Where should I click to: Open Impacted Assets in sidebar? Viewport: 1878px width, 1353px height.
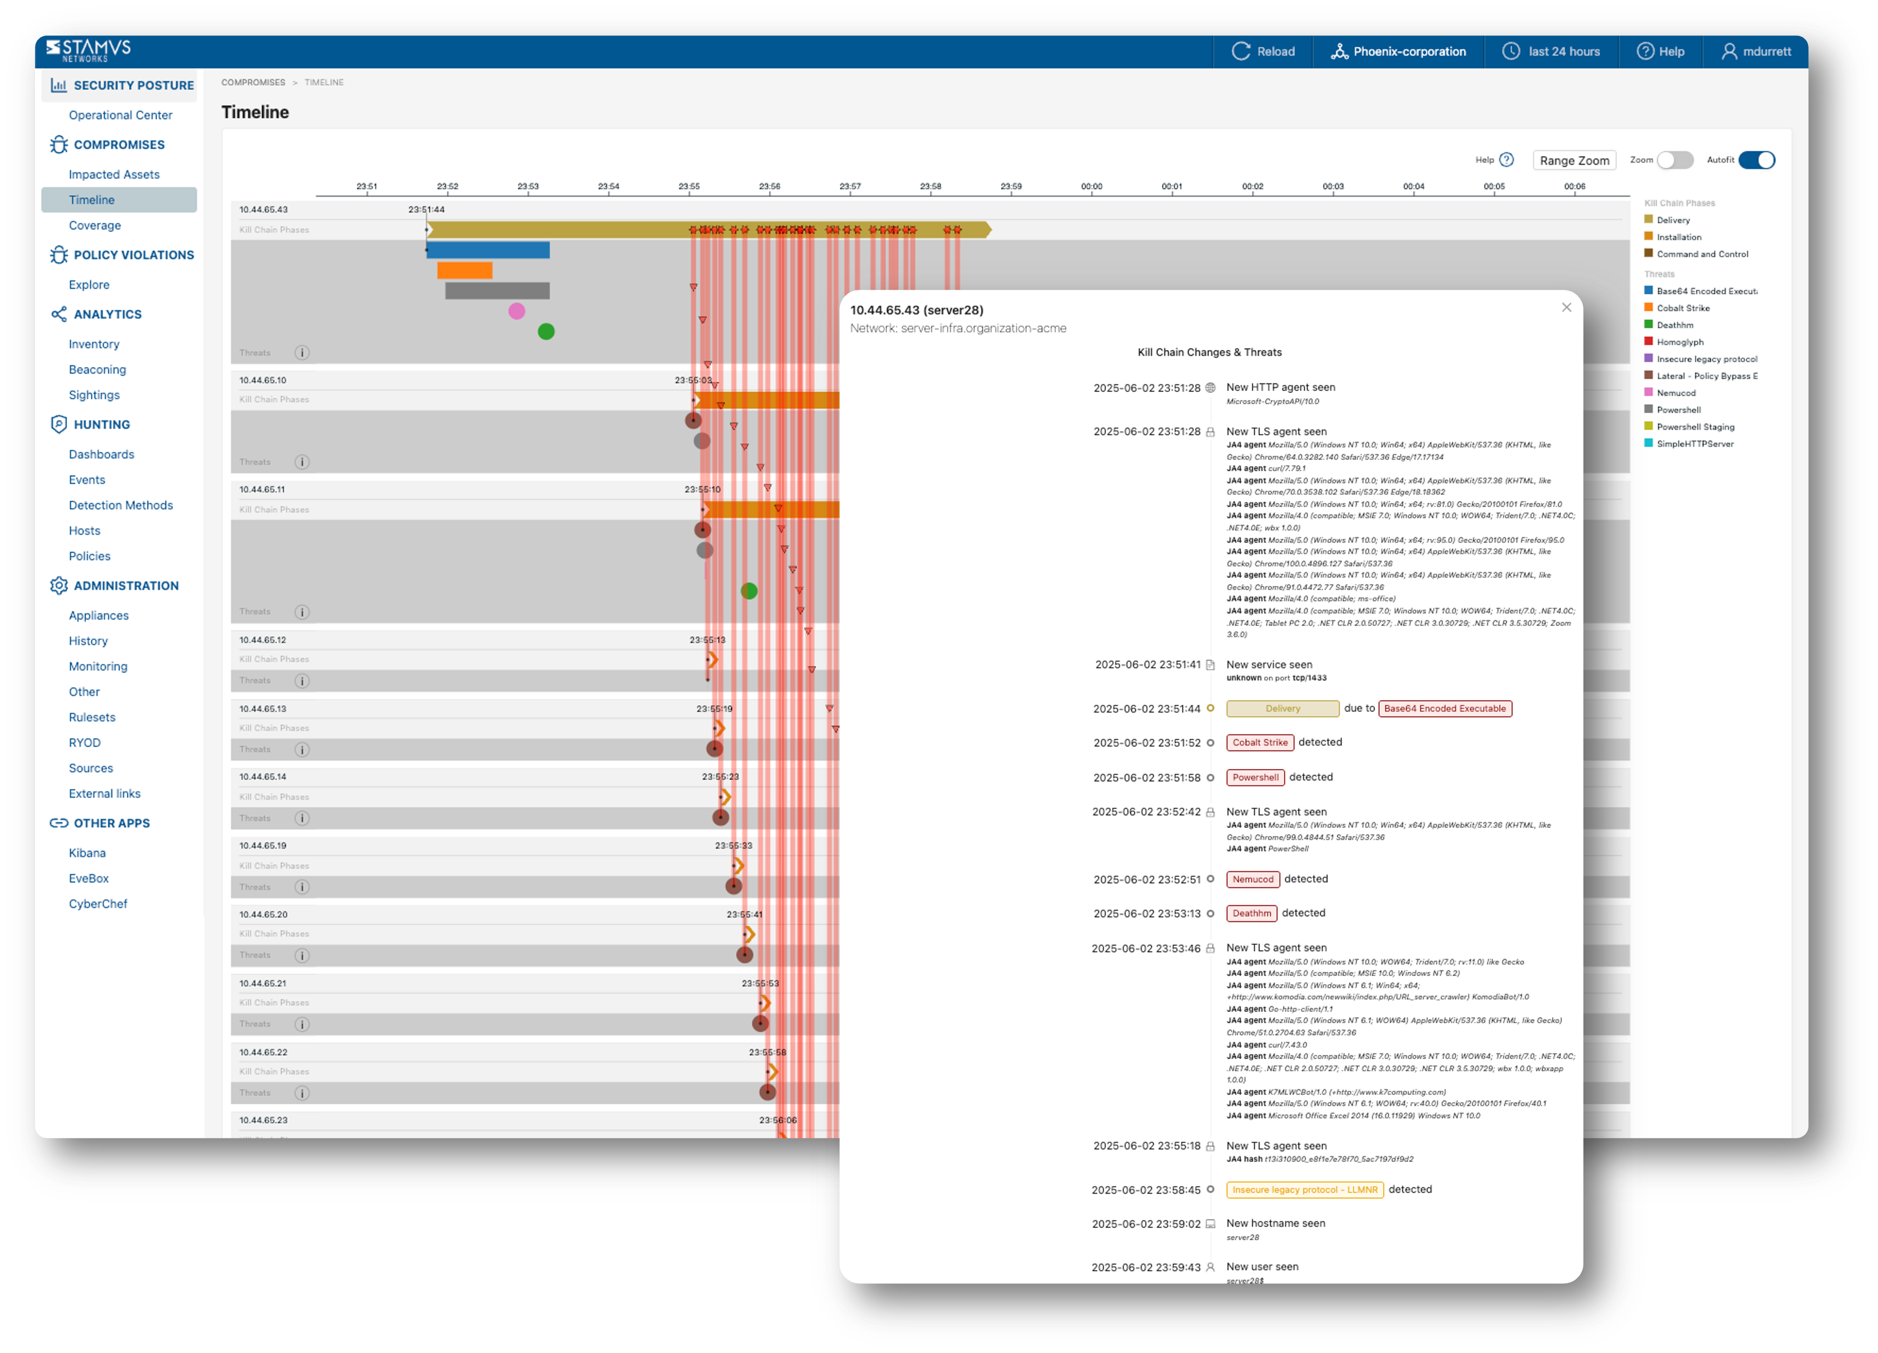click(114, 175)
